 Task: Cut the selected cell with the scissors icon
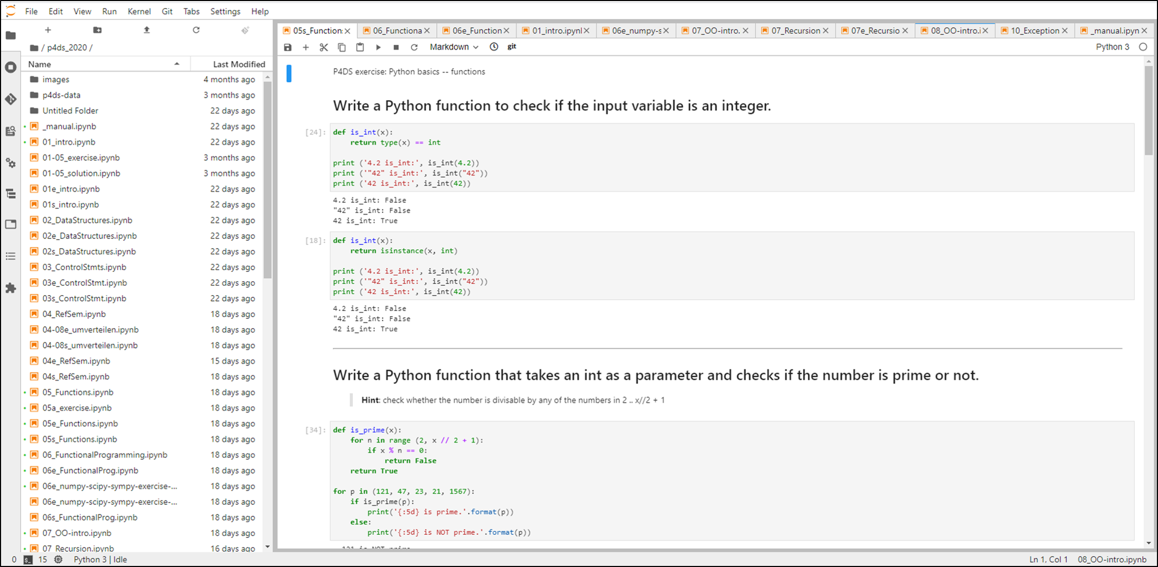(323, 47)
